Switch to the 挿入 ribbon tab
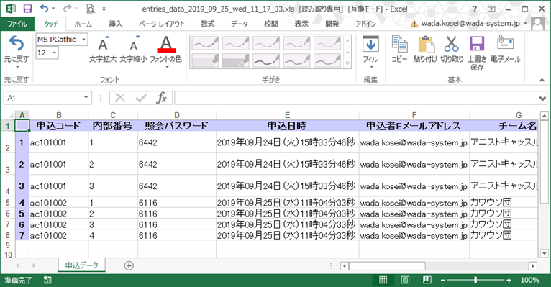551x287 pixels. coord(115,24)
